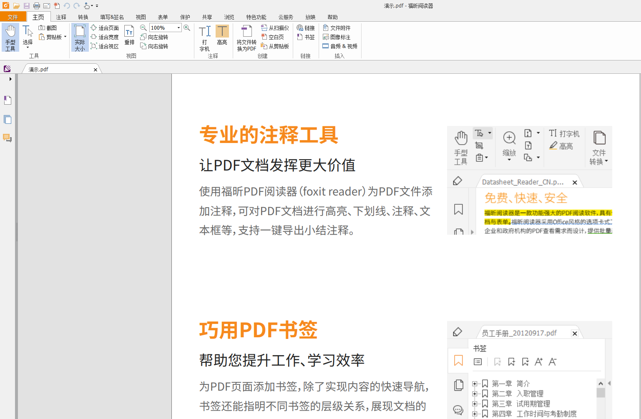Switch to the 注释 ribbon tab

coord(60,17)
